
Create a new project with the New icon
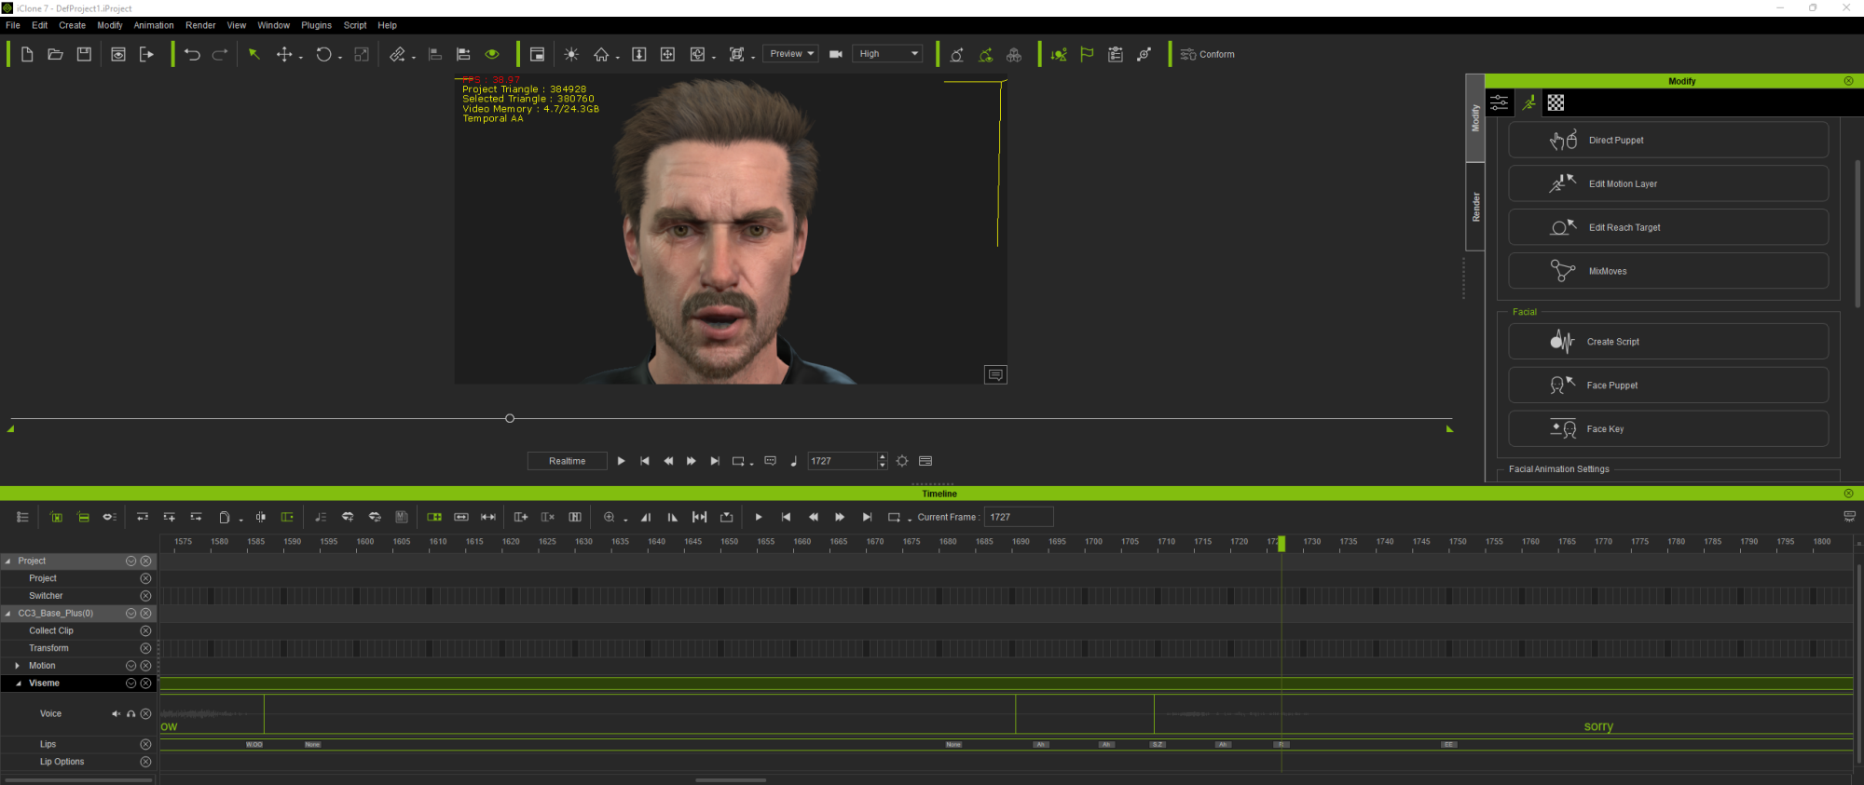(27, 54)
